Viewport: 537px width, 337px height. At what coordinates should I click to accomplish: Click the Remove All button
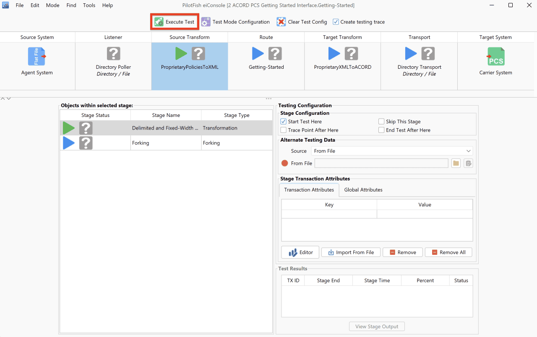coord(448,252)
